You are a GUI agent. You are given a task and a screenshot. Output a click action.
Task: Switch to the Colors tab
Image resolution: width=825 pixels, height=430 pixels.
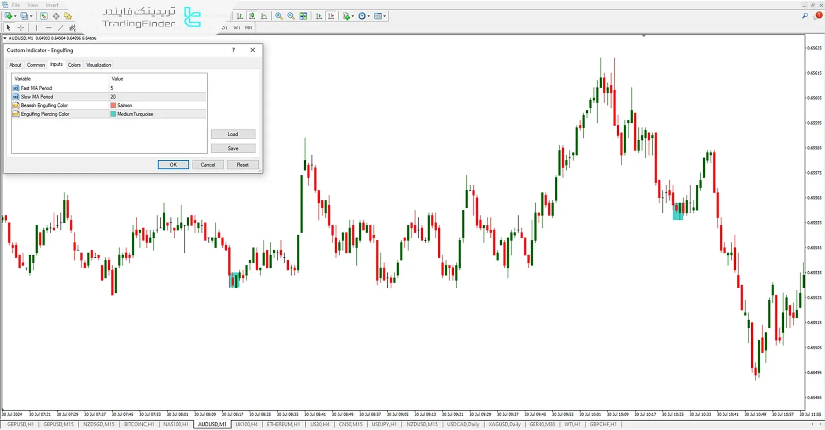point(74,65)
